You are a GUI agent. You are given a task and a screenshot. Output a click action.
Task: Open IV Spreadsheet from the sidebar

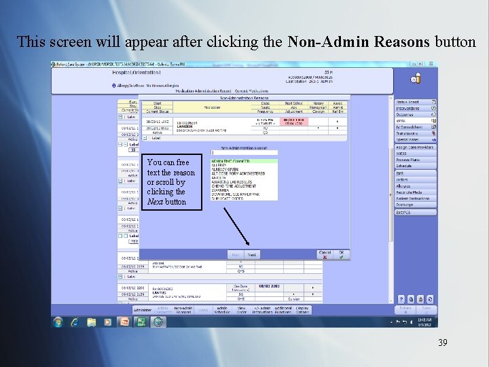tap(416, 127)
